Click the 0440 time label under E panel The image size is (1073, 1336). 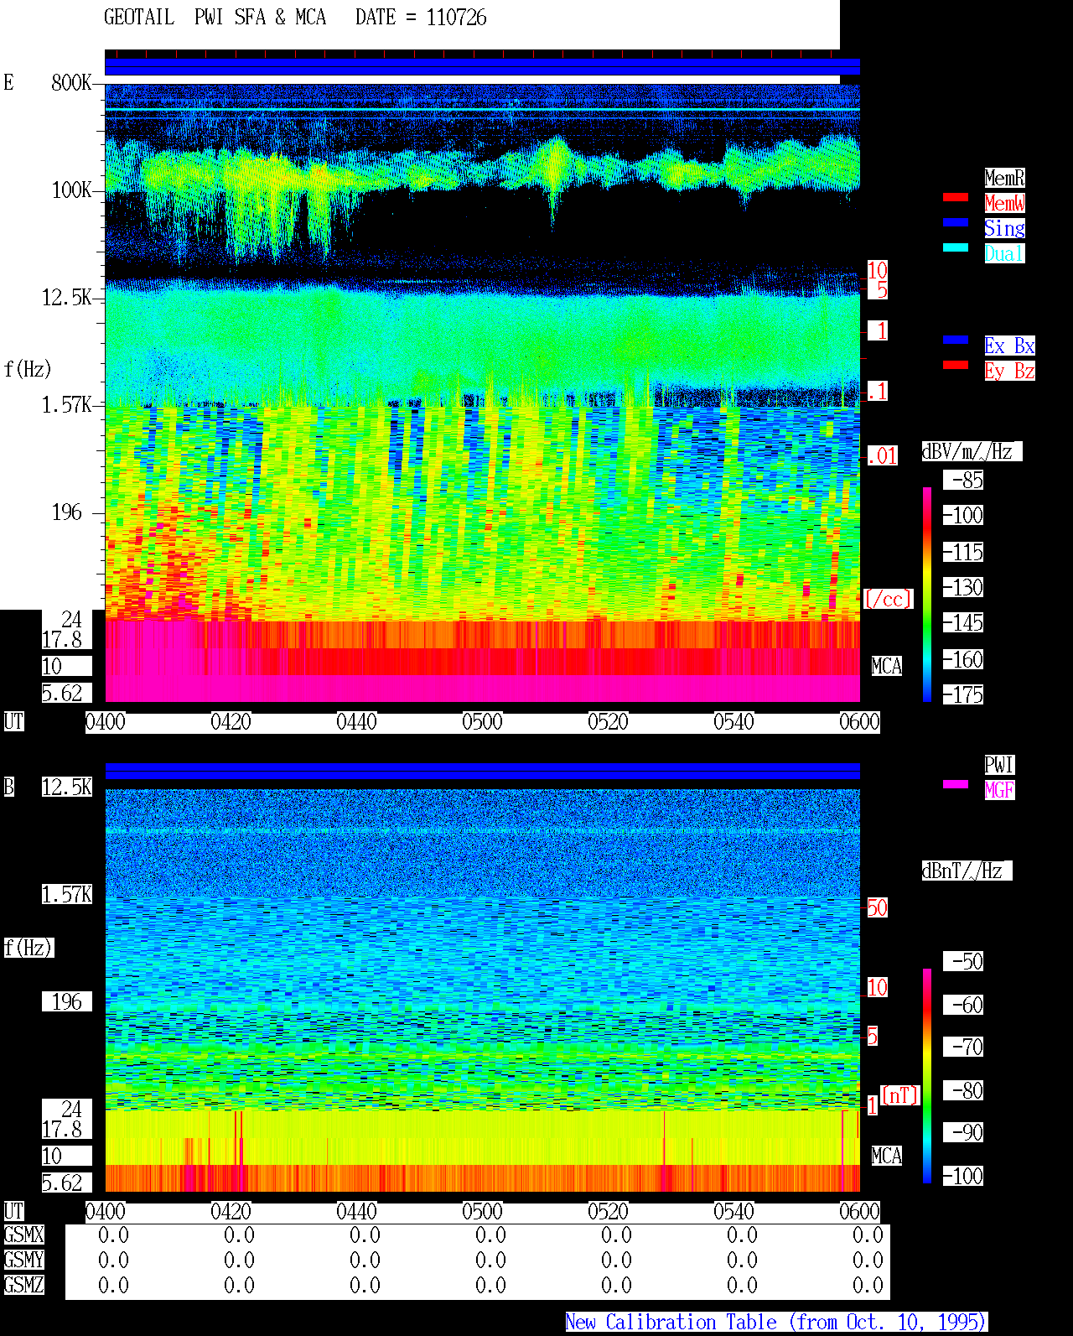(357, 721)
